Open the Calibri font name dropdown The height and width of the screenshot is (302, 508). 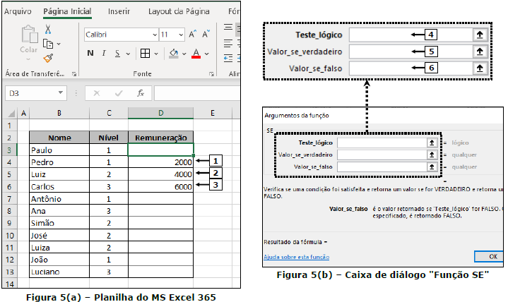coord(155,35)
